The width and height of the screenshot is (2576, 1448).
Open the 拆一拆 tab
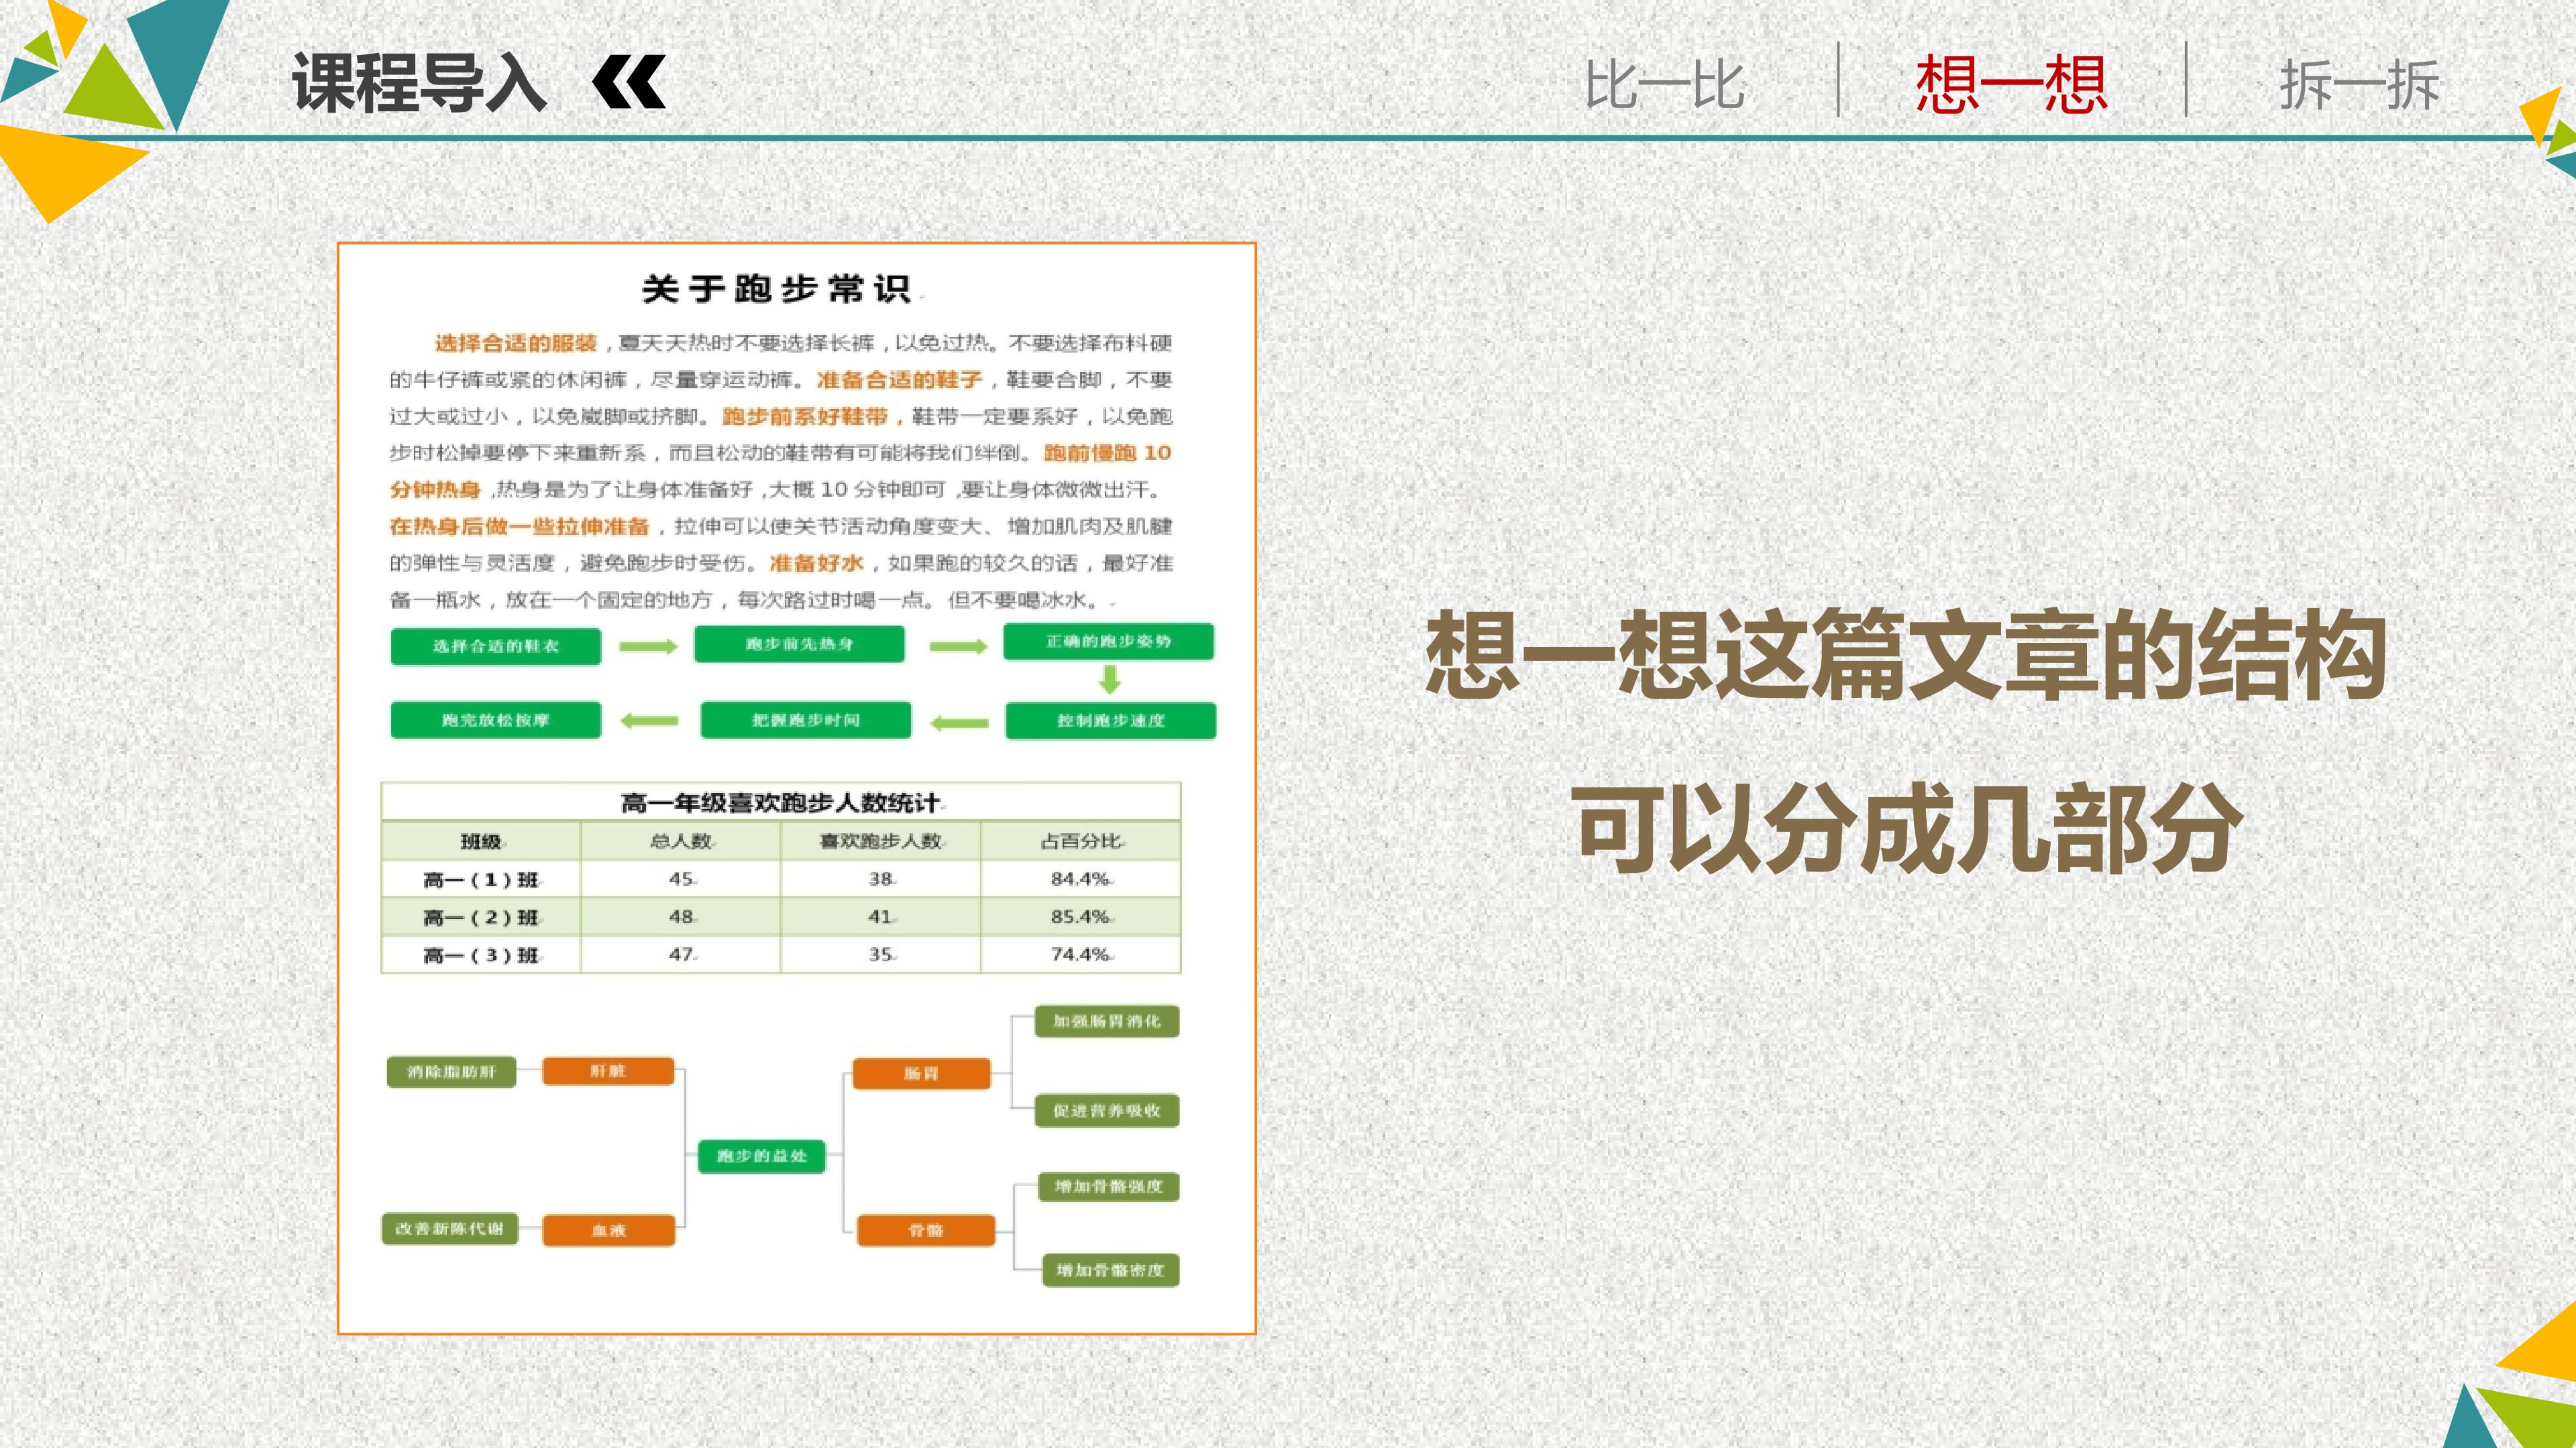[2359, 85]
